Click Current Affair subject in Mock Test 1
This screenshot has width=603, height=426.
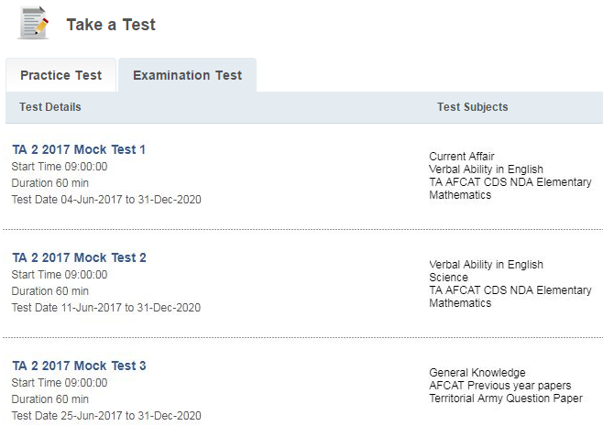point(462,157)
